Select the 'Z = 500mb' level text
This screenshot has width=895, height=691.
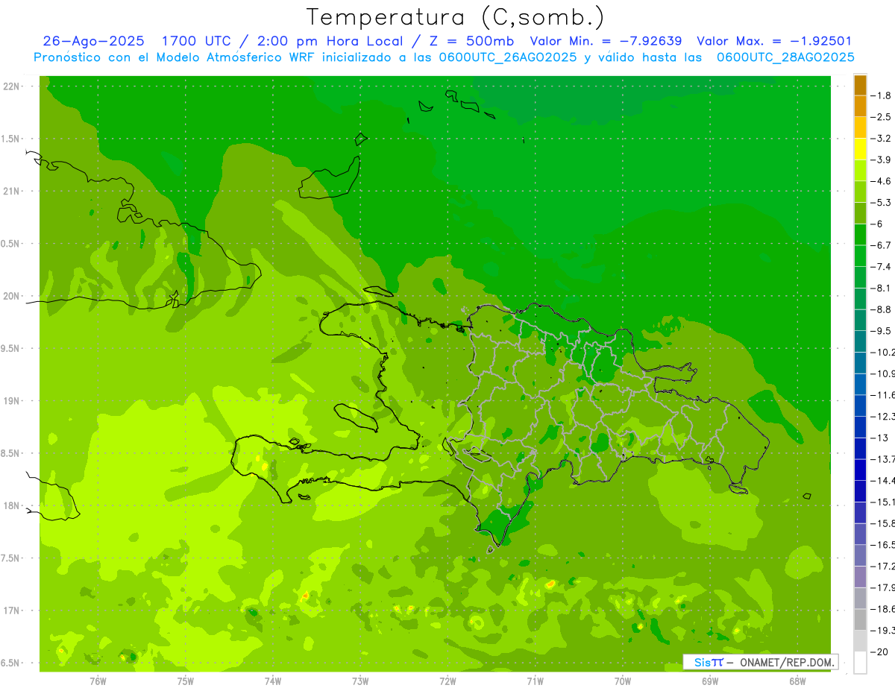pos(473,41)
